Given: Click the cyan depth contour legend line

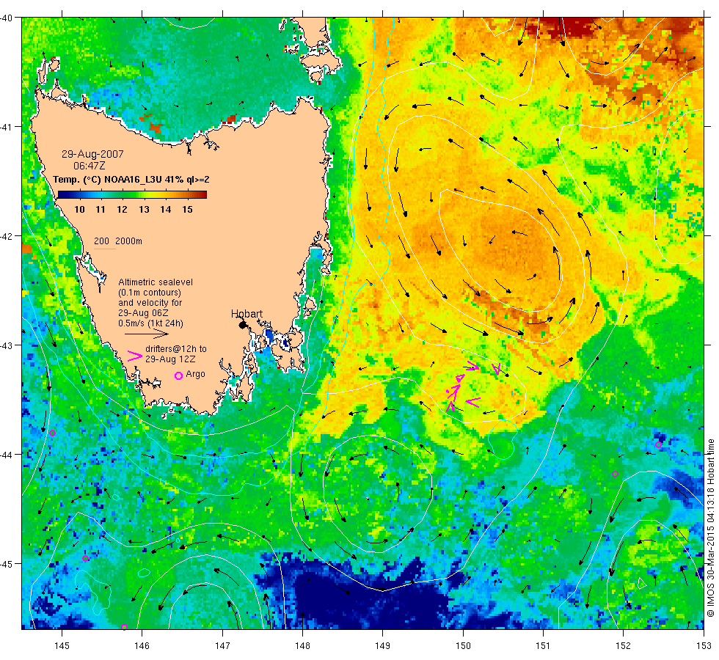Looking at the screenshot, I should pyautogui.click(x=104, y=249).
